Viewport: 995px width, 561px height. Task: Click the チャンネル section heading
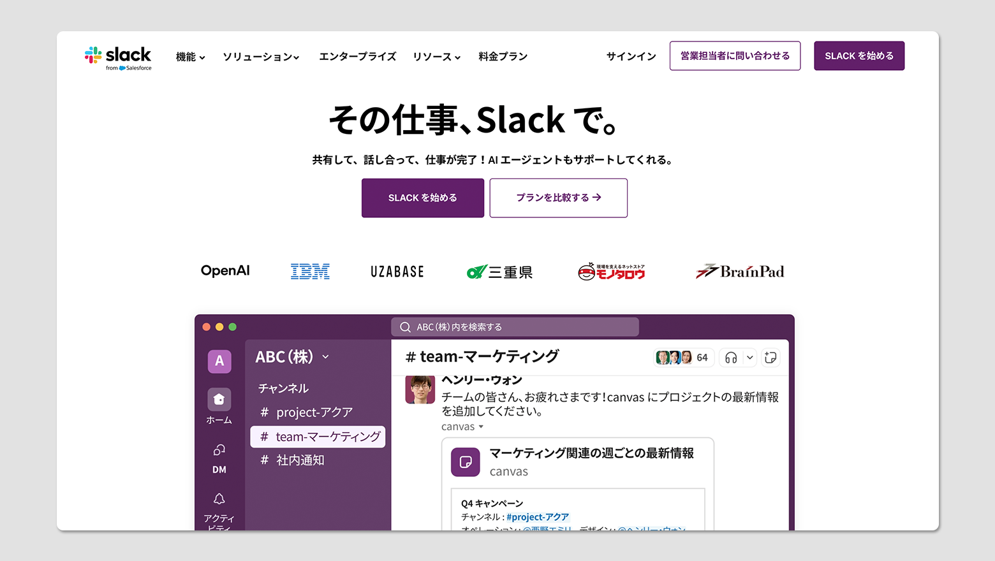tap(283, 388)
